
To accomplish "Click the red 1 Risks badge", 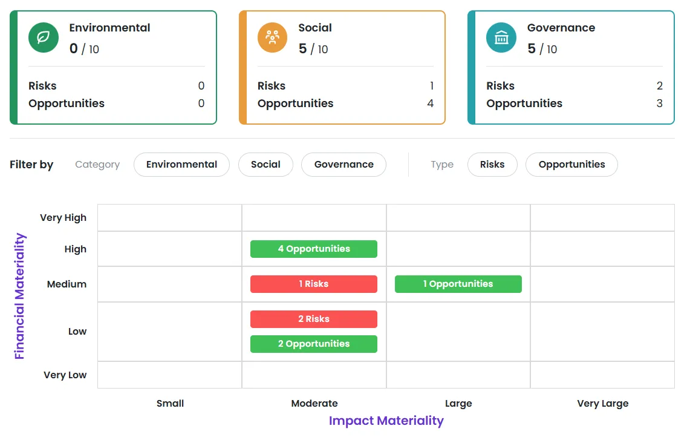I will (x=313, y=284).
